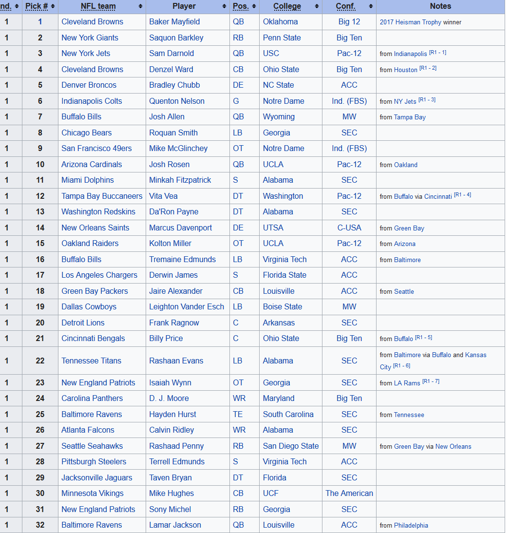The height and width of the screenshot is (533, 510).
Task: Sort table by NFL team column arrows
Action: 140,6
